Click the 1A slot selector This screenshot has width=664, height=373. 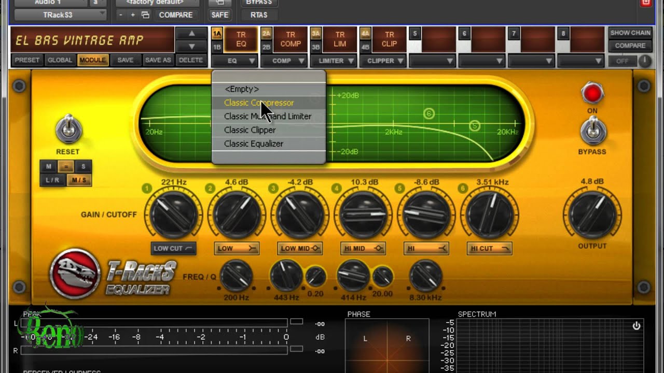click(x=217, y=34)
